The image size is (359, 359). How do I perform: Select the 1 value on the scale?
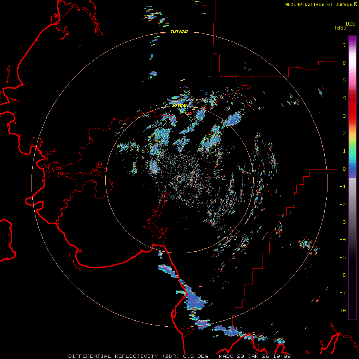344,151
